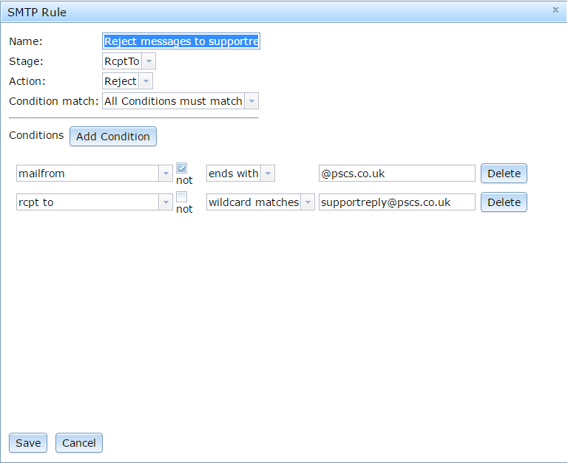Click the 'Conditions' label text

tap(36, 135)
